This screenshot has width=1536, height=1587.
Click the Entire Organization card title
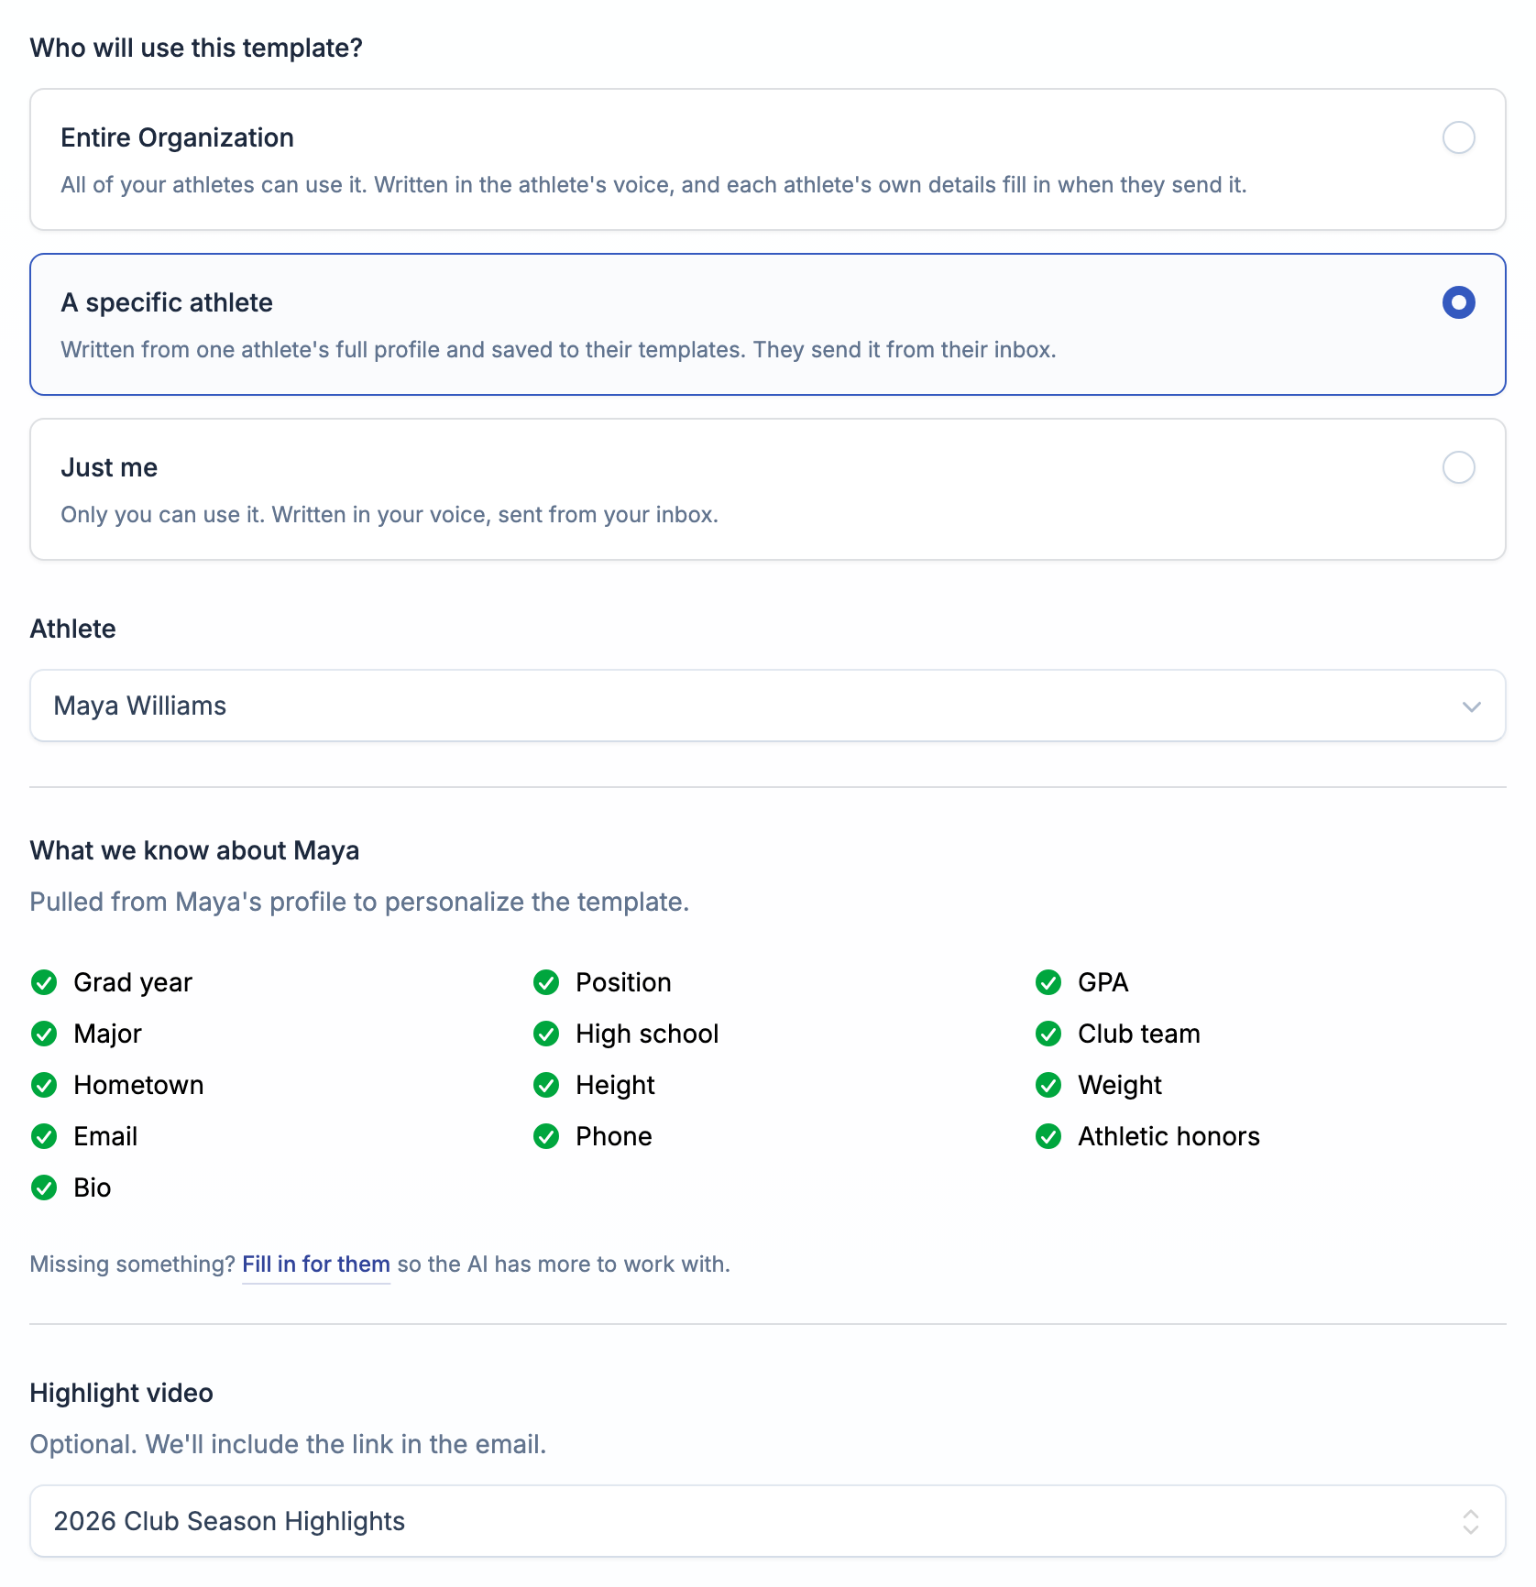tap(177, 137)
